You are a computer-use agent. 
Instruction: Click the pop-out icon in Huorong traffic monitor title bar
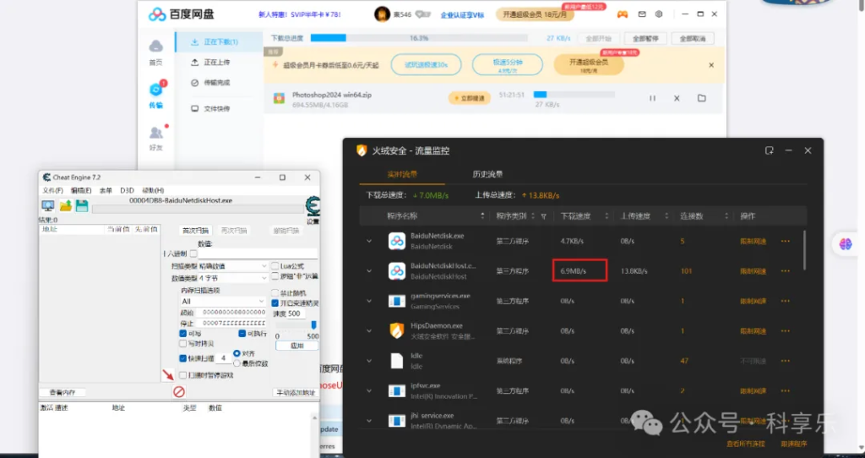[769, 150]
